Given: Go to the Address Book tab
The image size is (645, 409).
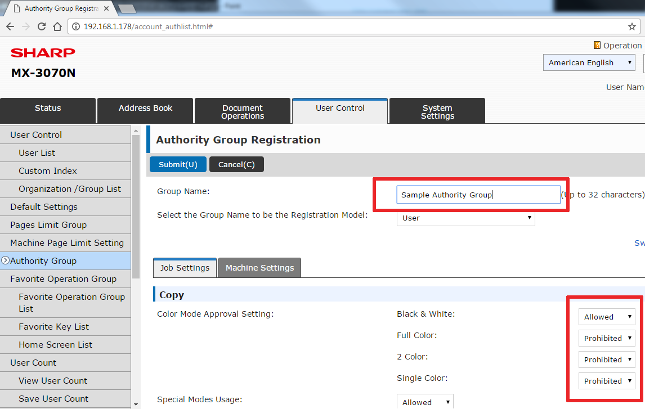Looking at the screenshot, I should coord(145,108).
